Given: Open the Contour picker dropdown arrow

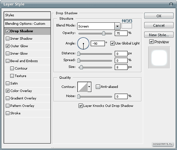Looking at the screenshot, I should coord(89,87).
